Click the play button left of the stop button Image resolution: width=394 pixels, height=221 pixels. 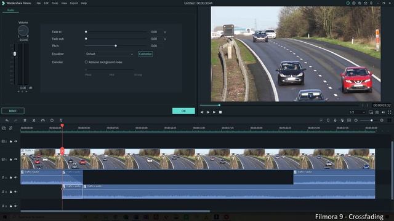214,112
